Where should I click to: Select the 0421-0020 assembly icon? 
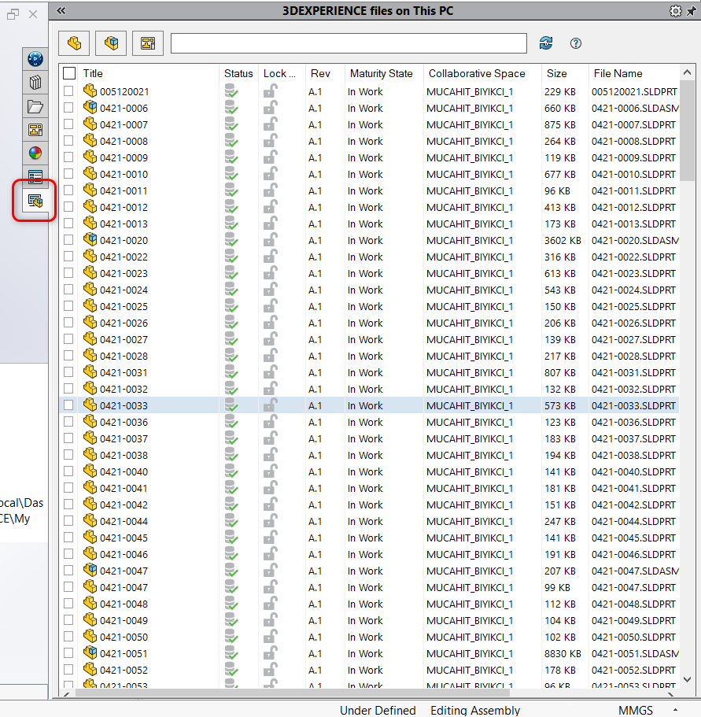(90, 239)
